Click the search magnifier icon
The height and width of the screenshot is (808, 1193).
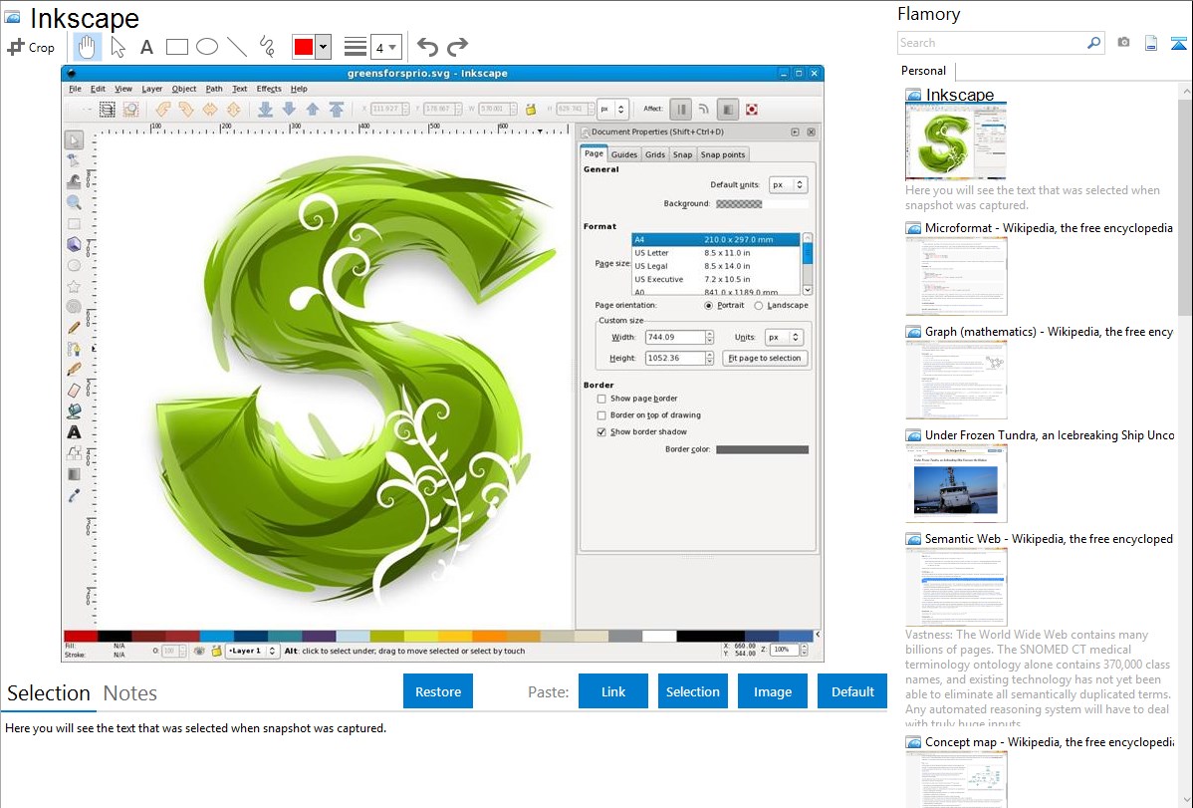(x=1093, y=43)
